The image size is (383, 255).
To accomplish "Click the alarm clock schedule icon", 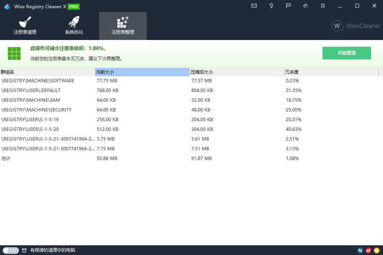I will 24,251.
